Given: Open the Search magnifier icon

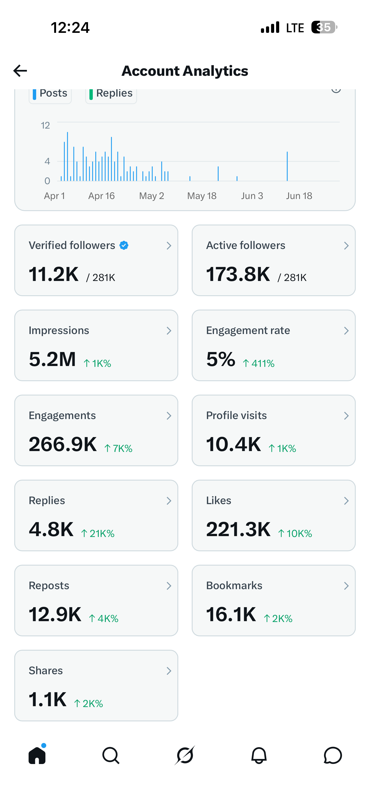Looking at the screenshot, I should click(111, 755).
